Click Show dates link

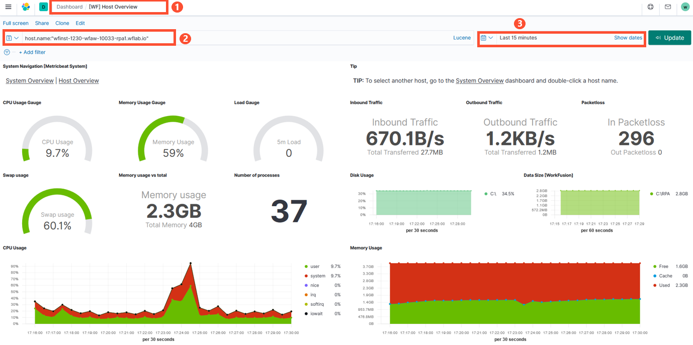[628, 38]
